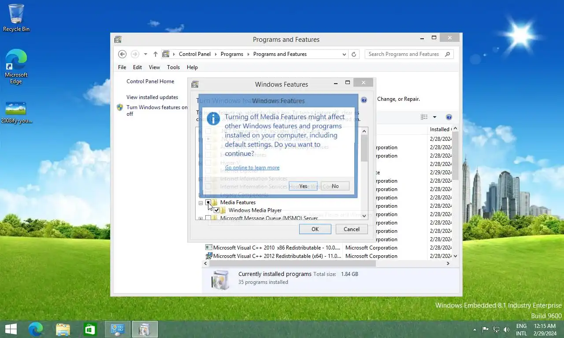Open the Tools menu

point(173,67)
